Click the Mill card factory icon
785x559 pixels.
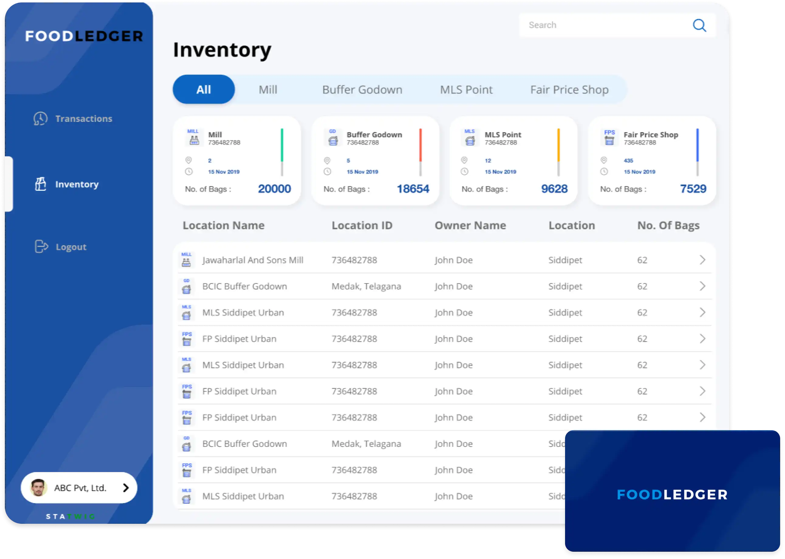coord(194,137)
